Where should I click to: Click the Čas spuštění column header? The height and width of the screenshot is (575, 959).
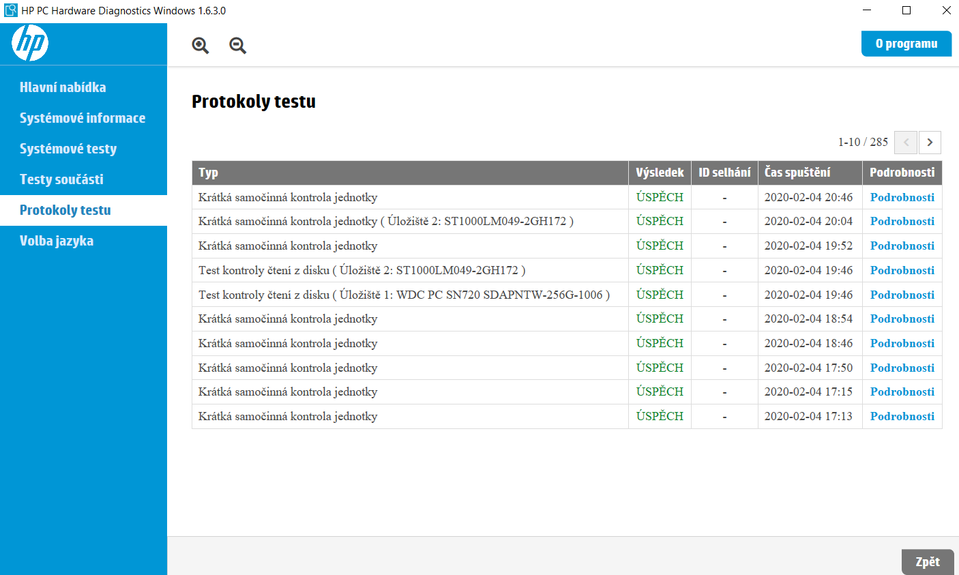tap(797, 173)
